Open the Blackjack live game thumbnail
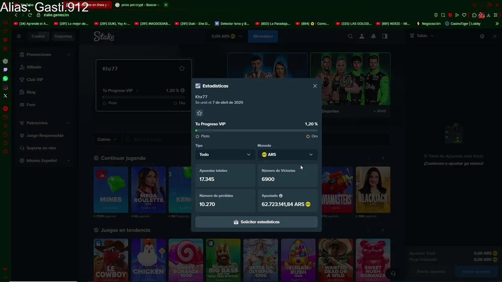Image resolution: width=502 pixels, height=282 pixels. pos(373,190)
